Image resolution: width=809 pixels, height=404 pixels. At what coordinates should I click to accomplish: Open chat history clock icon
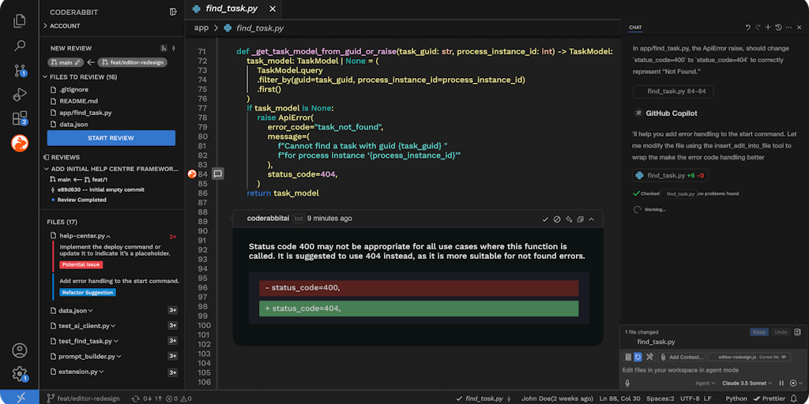click(x=778, y=28)
